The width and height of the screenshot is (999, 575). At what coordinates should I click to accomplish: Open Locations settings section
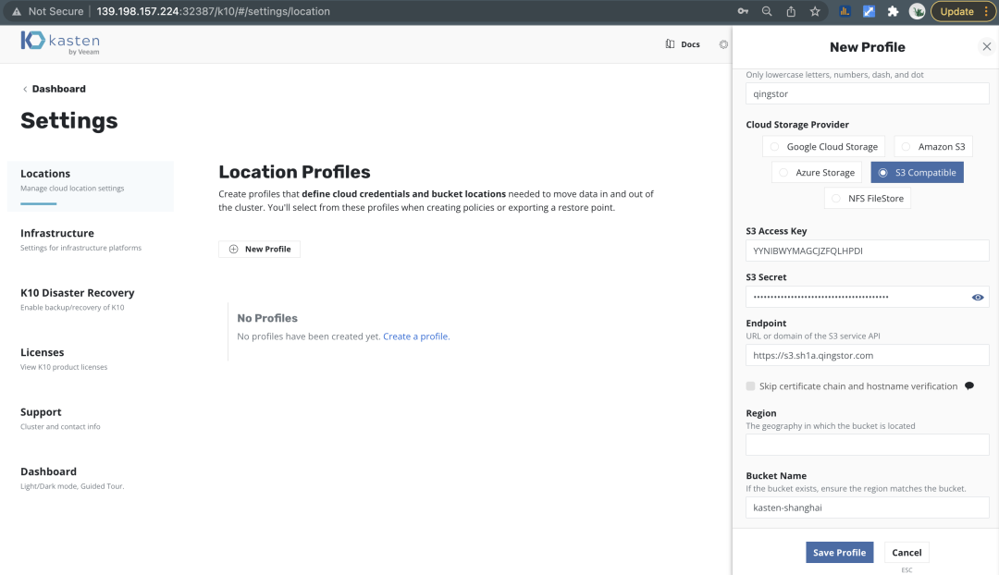[x=91, y=185]
